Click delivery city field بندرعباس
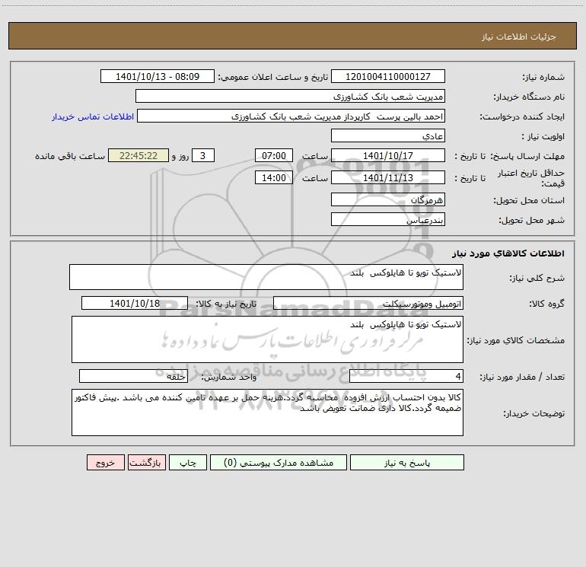Screen dimensions: 586x567 [388, 219]
